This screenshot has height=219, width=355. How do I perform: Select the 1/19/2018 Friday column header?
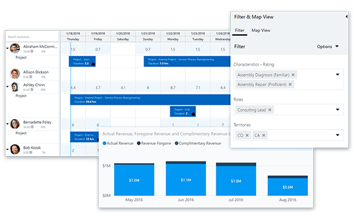coord(98,36)
